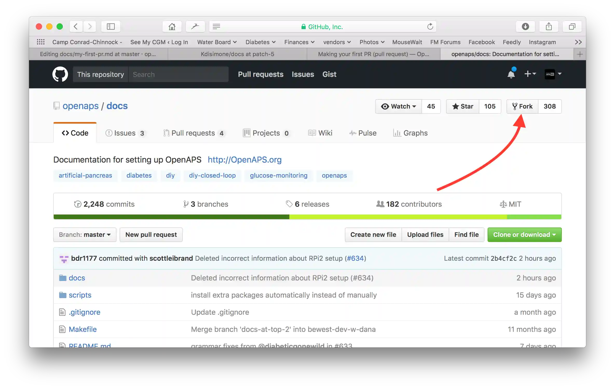Click the docs folder icon
The image size is (615, 389).
[62, 278]
